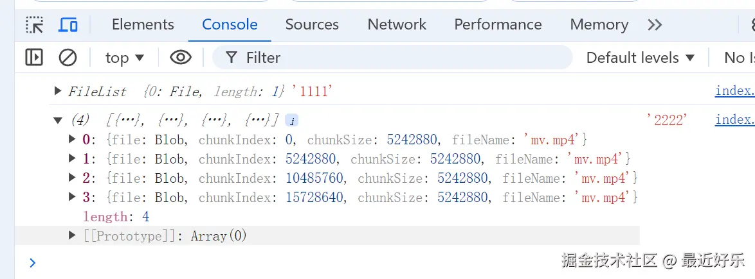Open index source link for '1111' log

[734, 91]
